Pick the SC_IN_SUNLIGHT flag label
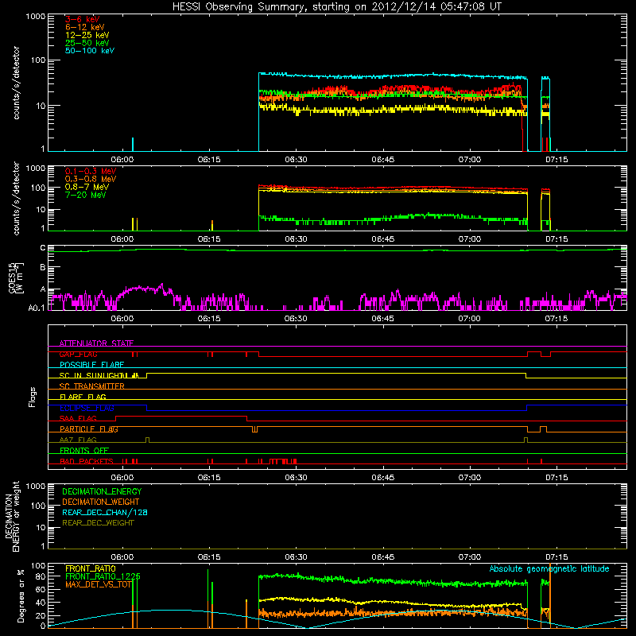Image resolution: width=636 pixels, height=636 pixels. [91, 375]
